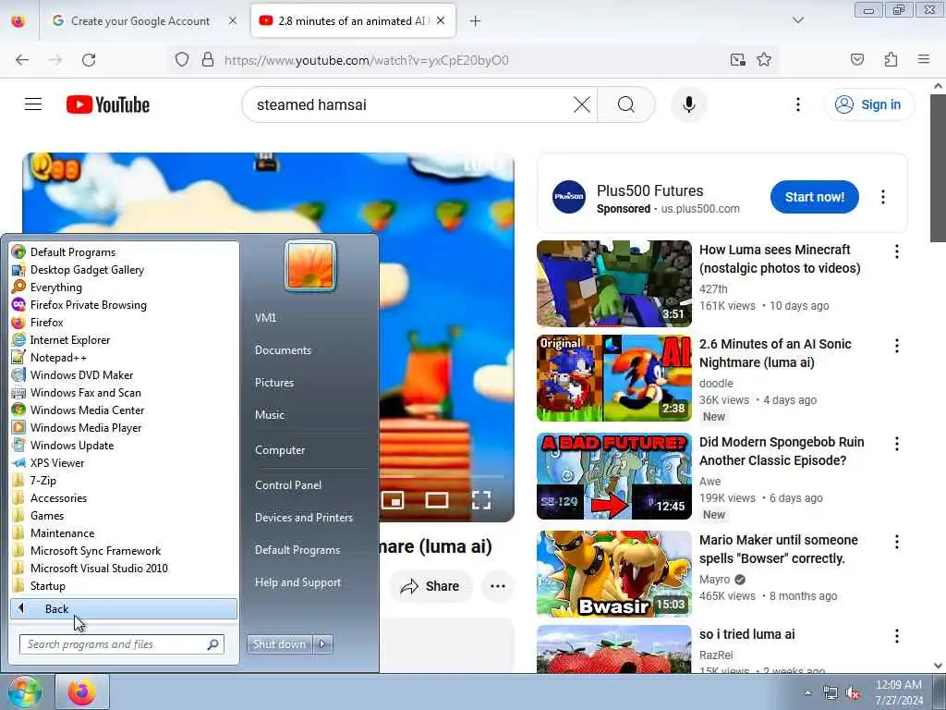
Task: Expand Microsoft Visual Studio 2010 folder
Action: pyautogui.click(x=124, y=569)
